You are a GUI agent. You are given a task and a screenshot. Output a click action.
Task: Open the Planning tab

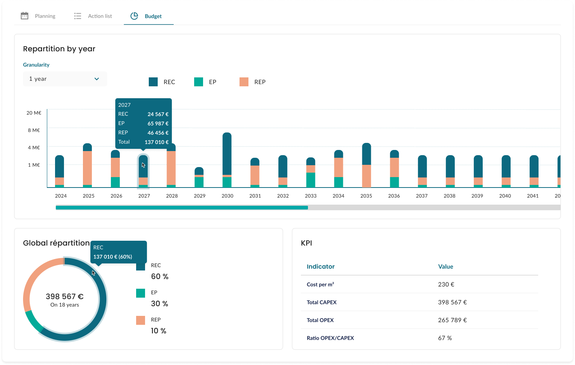pyautogui.click(x=45, y=16)
